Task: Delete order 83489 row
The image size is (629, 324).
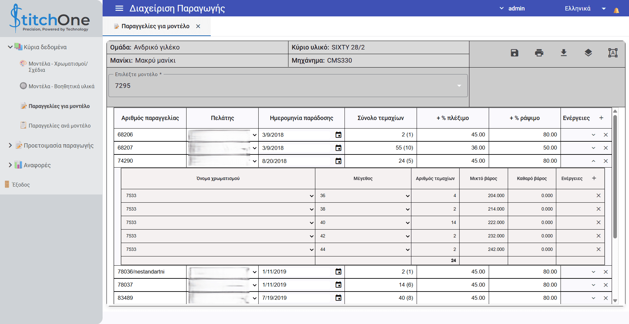Action: point(606,298)
